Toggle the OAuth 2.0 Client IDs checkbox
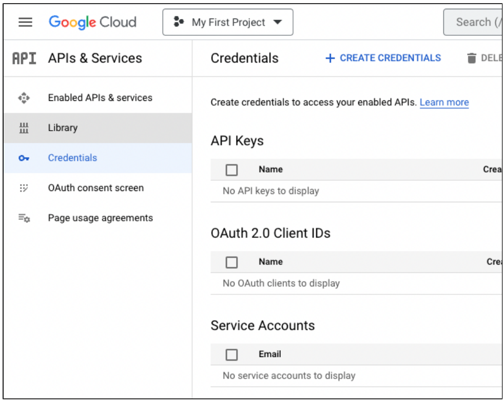 tap(232, 262)
